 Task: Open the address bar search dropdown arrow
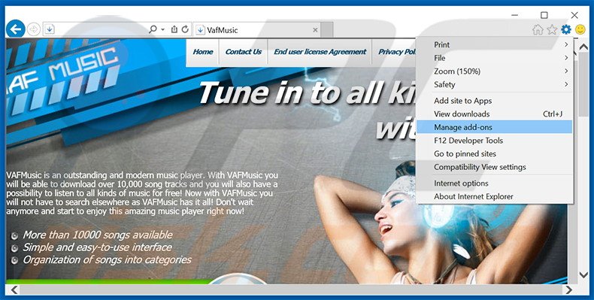(x=163, y=29)
